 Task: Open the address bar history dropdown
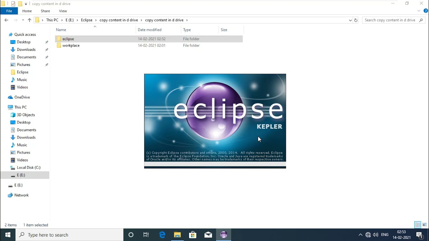[350, 20]
